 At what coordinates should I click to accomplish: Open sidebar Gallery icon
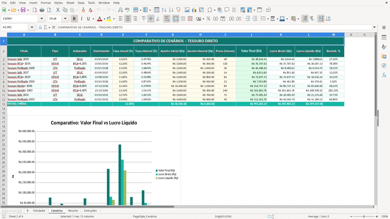pos(384,56)
